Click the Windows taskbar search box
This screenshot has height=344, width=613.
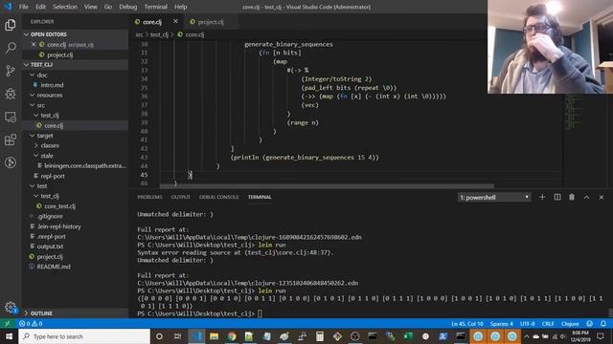click(x=84, y=336)
